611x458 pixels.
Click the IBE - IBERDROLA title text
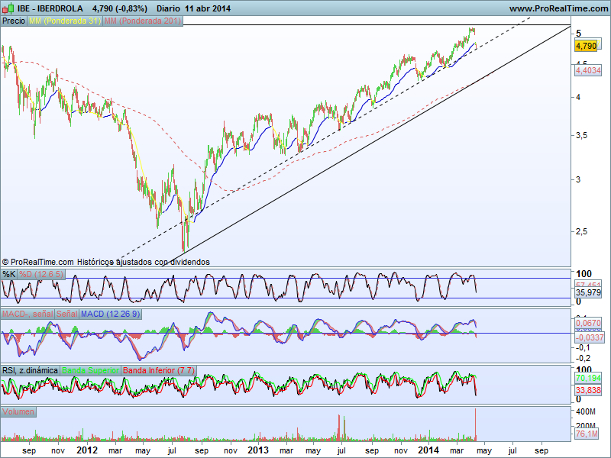tap(50, 8)
